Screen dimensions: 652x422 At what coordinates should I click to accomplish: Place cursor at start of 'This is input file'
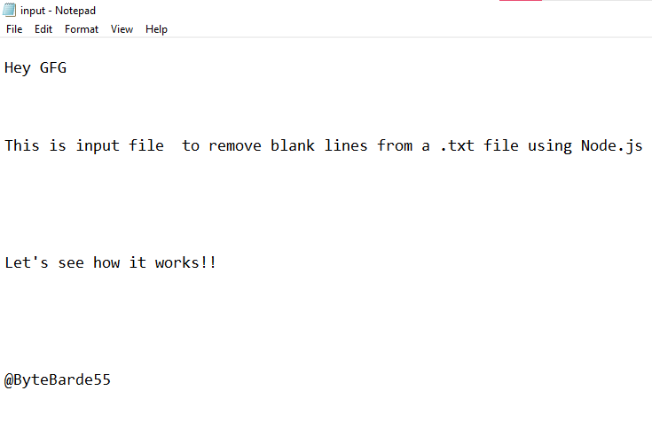pos(4,146)
